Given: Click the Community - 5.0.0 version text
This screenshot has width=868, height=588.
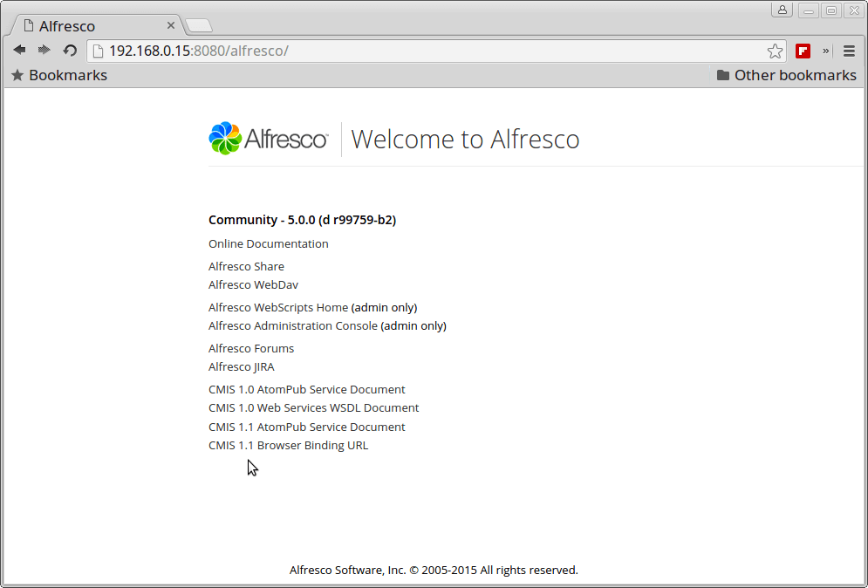Looking at the screenshot, I should click(x=302, y=220).
